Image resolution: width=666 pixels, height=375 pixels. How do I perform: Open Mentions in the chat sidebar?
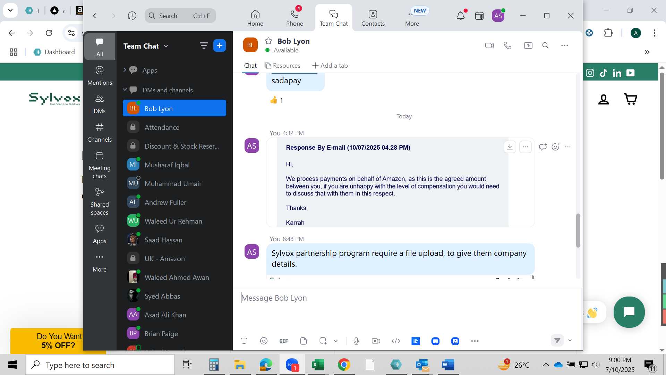tap(100, 75)
